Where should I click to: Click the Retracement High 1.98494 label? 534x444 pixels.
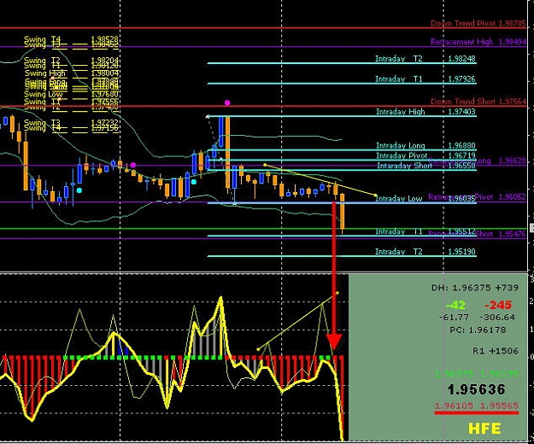[x=478, y=42]
